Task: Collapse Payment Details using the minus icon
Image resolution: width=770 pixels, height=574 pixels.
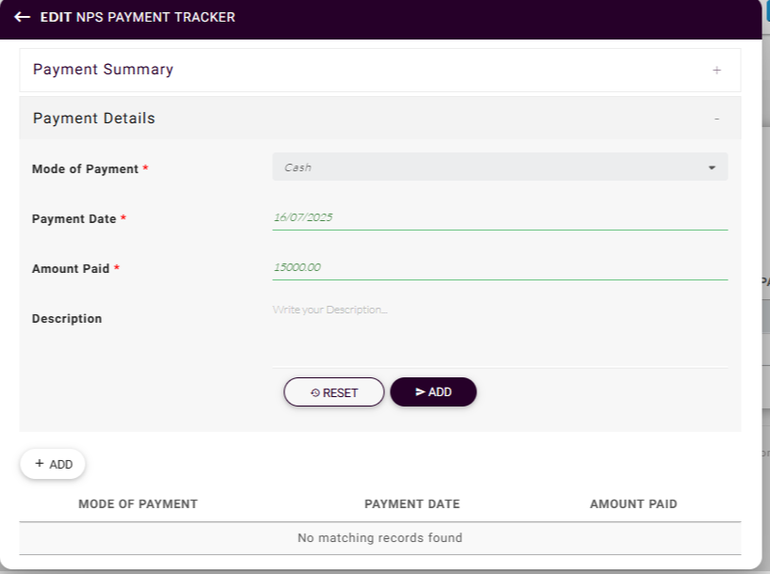Action: point(716,119)
